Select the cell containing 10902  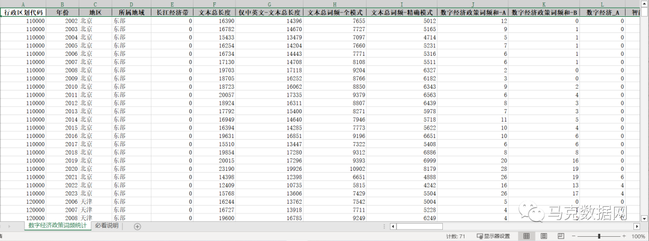(335, 169)
